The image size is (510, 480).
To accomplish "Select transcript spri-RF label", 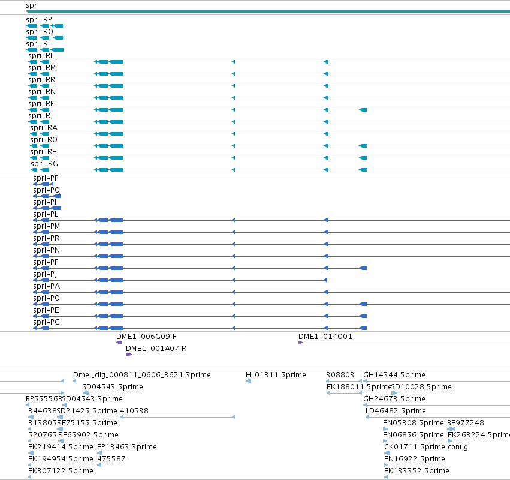I will (41, 104).
